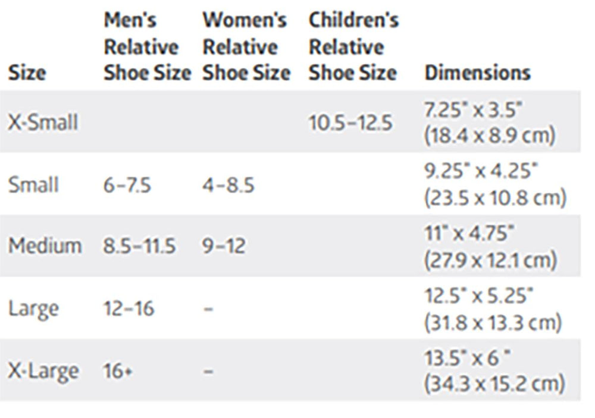Screen dimensions: 595x418
Task: Select the X-Large size row label
Action: pyautogui.click(x=43, y=371)
